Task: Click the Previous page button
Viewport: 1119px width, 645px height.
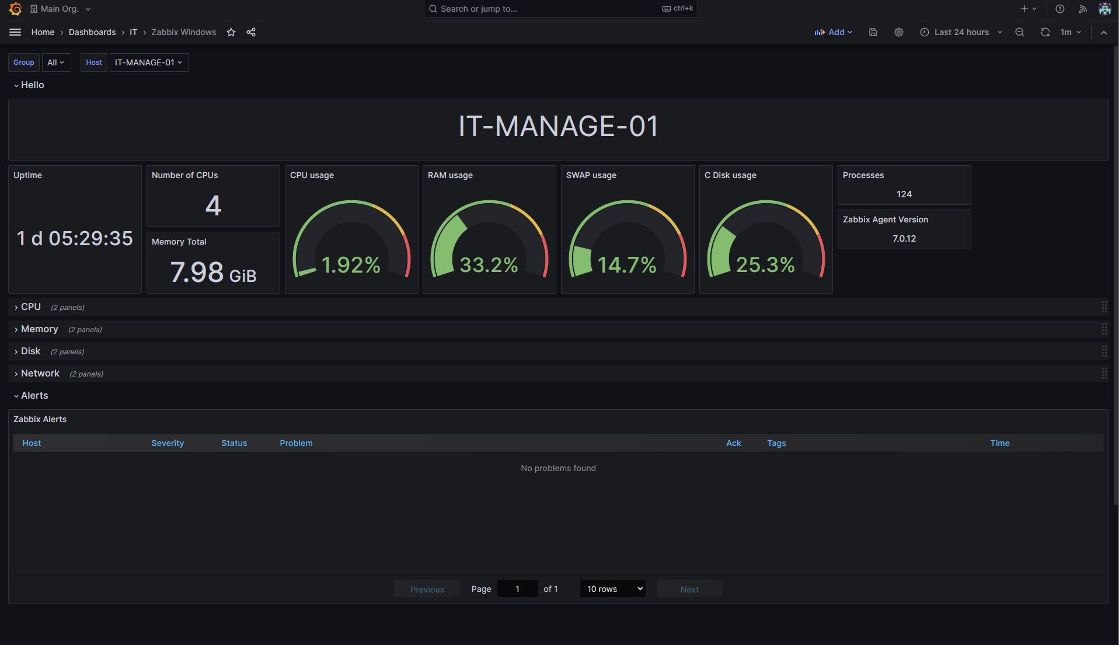Action: tap(427, 589)
